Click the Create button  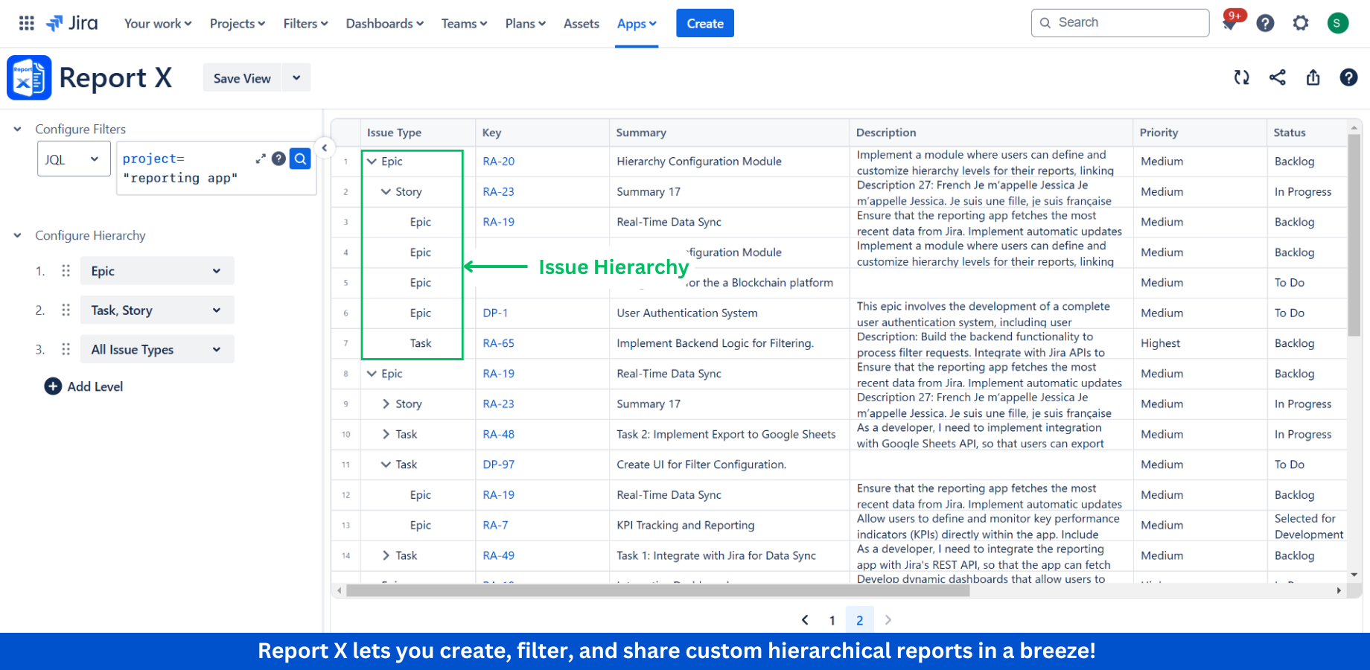705,23
